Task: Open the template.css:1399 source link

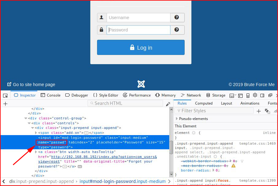Action: [x=257, y=180]
